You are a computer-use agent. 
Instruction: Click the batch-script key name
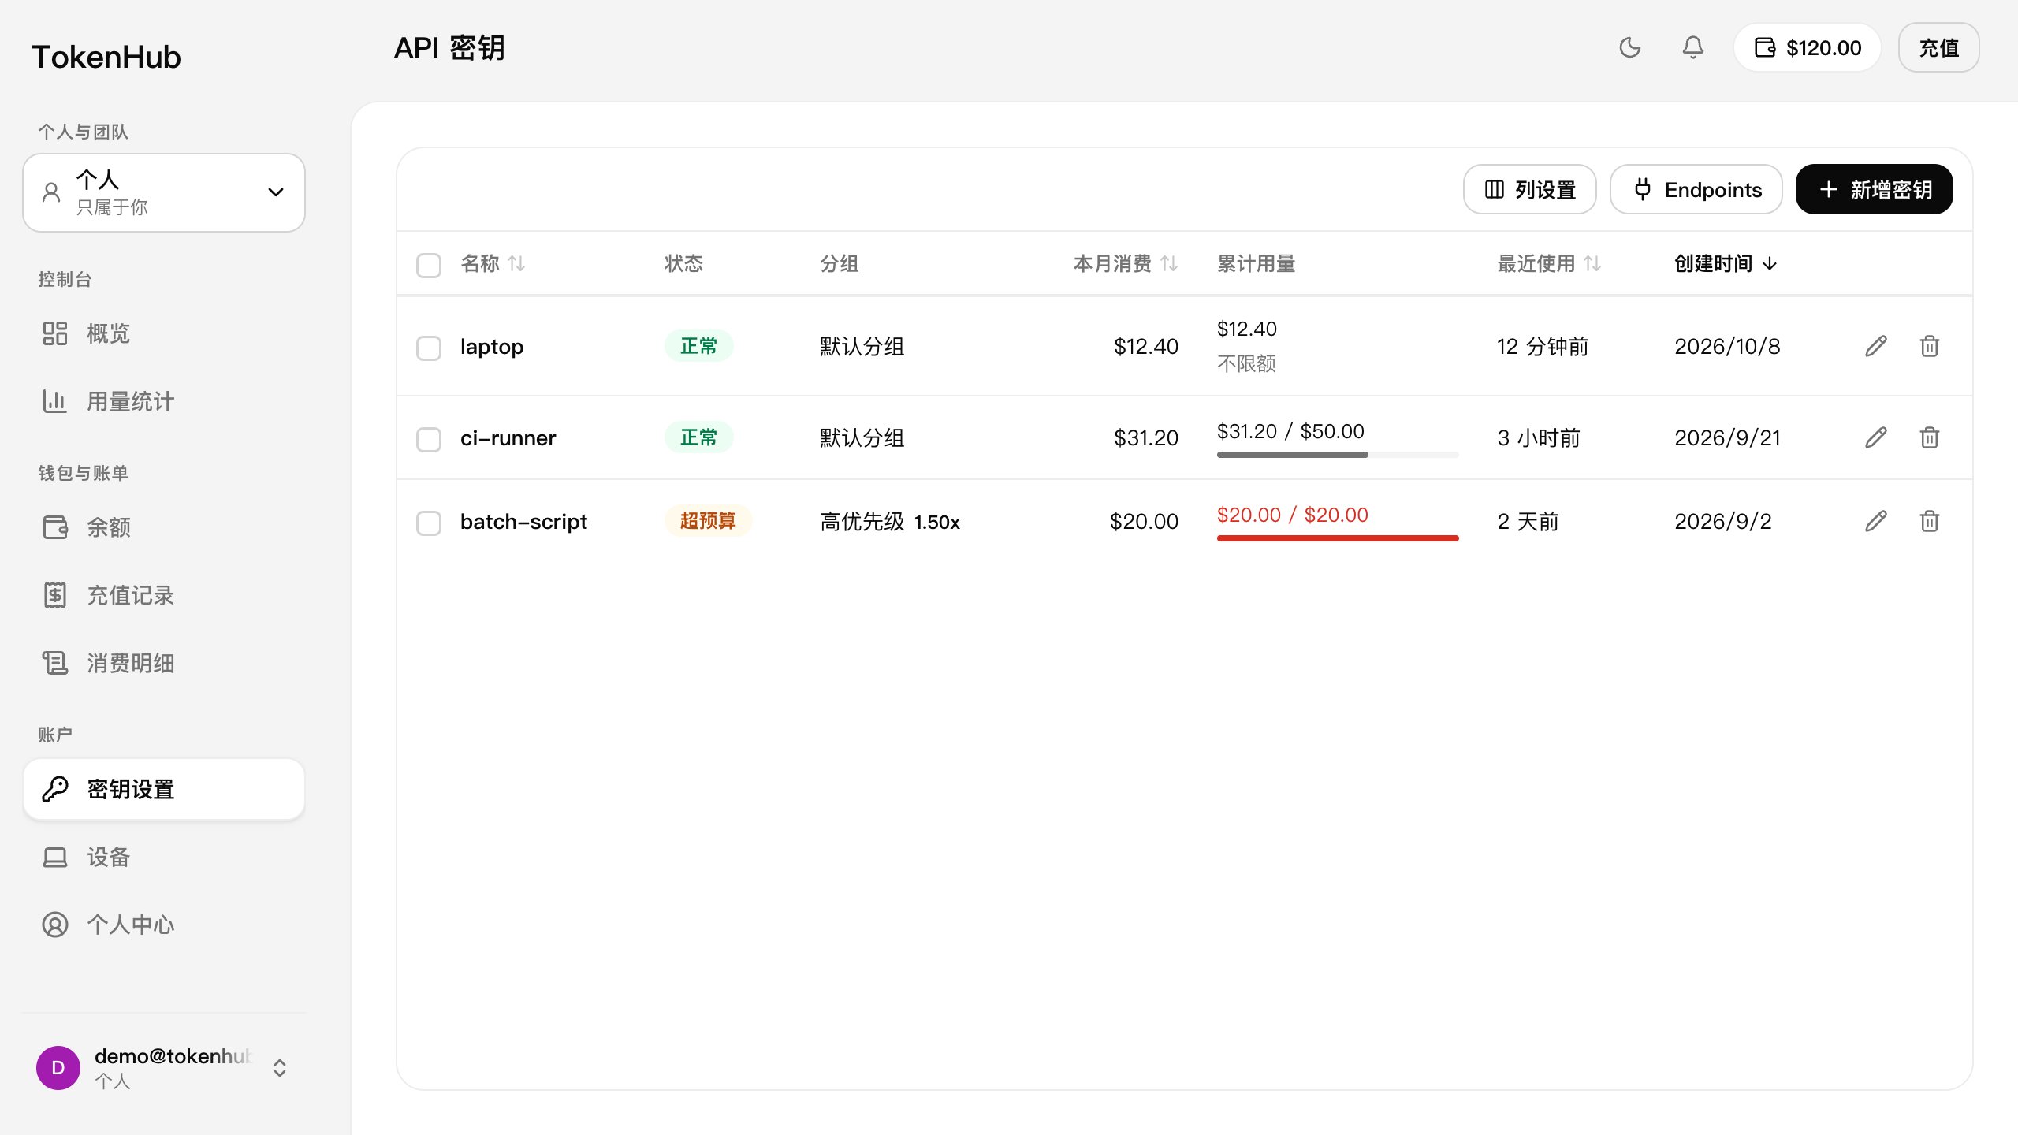point(523,522)
